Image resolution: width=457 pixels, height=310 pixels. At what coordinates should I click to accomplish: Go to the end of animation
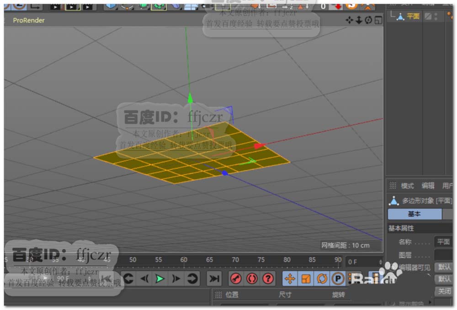click(x=214, y=279)
